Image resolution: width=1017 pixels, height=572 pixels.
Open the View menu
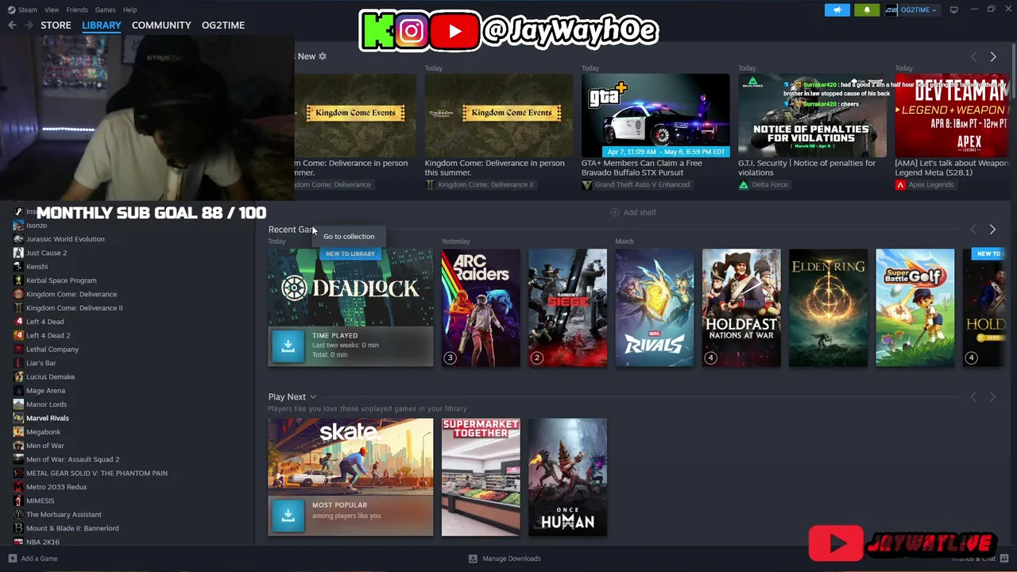pos(52,10)
